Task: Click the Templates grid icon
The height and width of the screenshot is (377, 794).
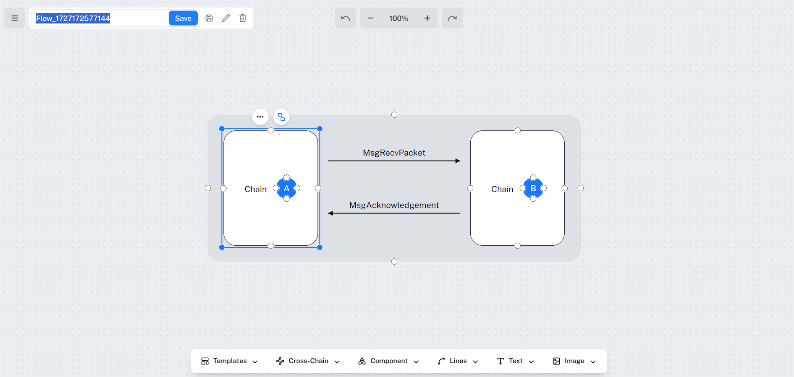Action: [x=205, y=361]
